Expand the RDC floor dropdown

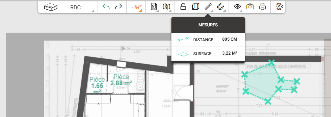click(x=76, y=7)
